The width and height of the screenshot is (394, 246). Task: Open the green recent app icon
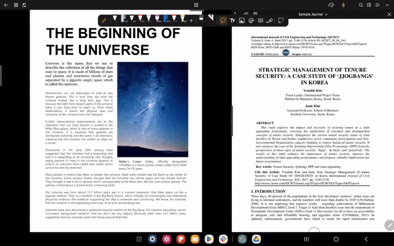pyautogui.click(x=242, y=239)
